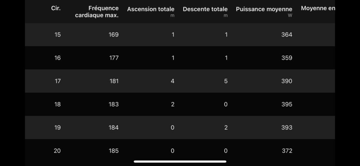Screen dimensions: 360x166
Task: Select lap 16 row number
Action: [58, 58]
